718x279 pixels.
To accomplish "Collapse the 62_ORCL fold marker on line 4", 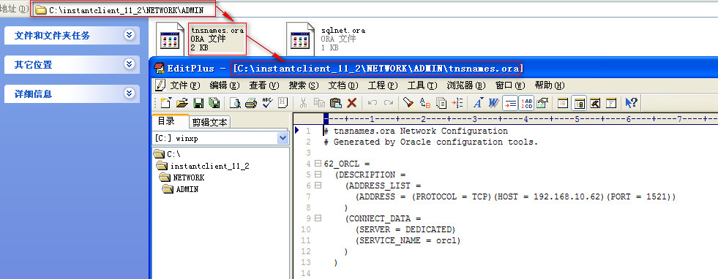I will pyautogui.click(x=318, y=164).
